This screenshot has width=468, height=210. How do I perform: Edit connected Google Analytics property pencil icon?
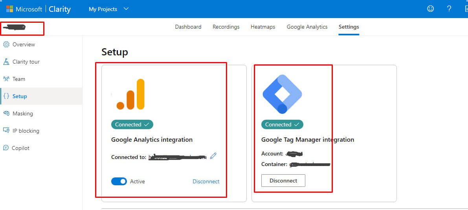(x=213, y=156)
